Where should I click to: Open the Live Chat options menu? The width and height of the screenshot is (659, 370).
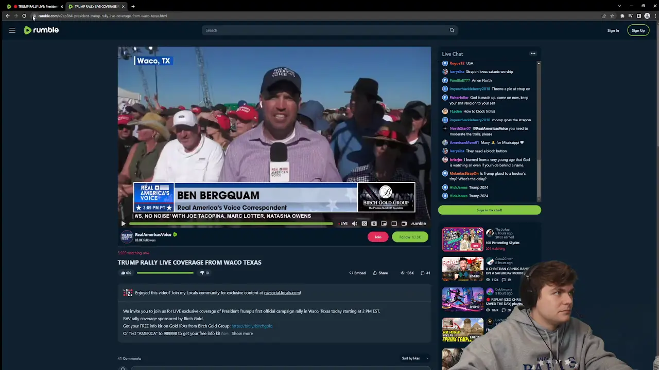pyautogui.click(x=533, y=53)
